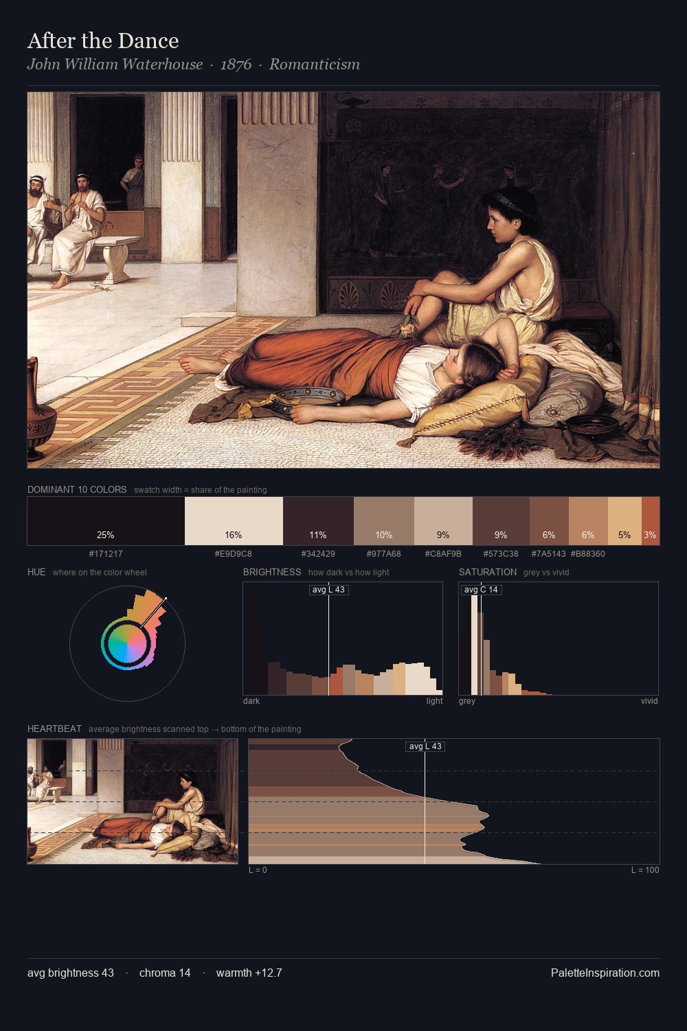Click the hex code text #B88360
The height and width of the screenshot is (1031, 687).
click(588, 553)
